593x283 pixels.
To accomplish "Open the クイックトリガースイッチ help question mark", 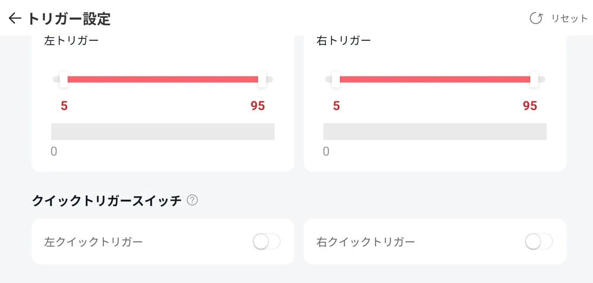I will tap(192, 201).
